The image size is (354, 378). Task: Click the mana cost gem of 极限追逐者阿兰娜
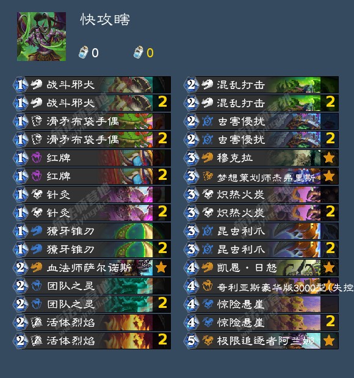click(x=192, y=341)
